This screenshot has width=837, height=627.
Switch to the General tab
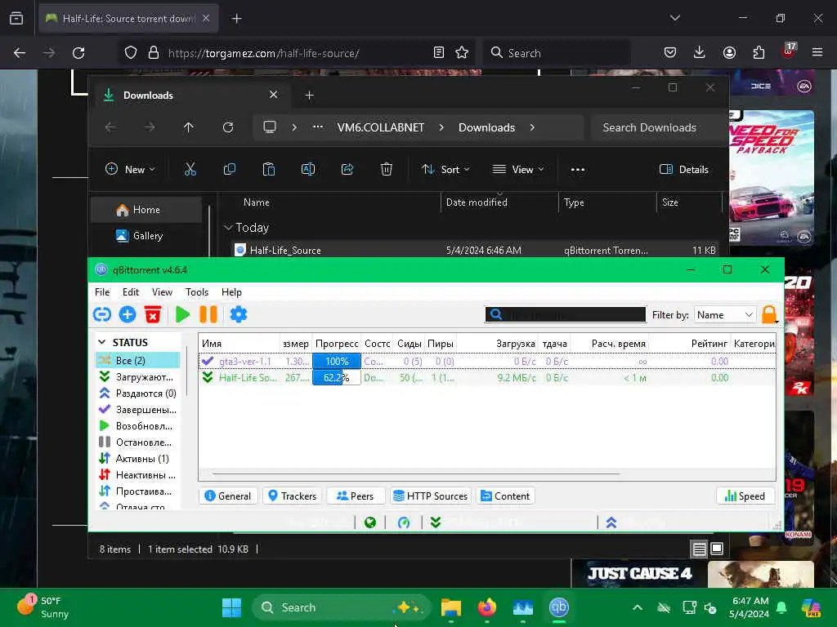228,496
